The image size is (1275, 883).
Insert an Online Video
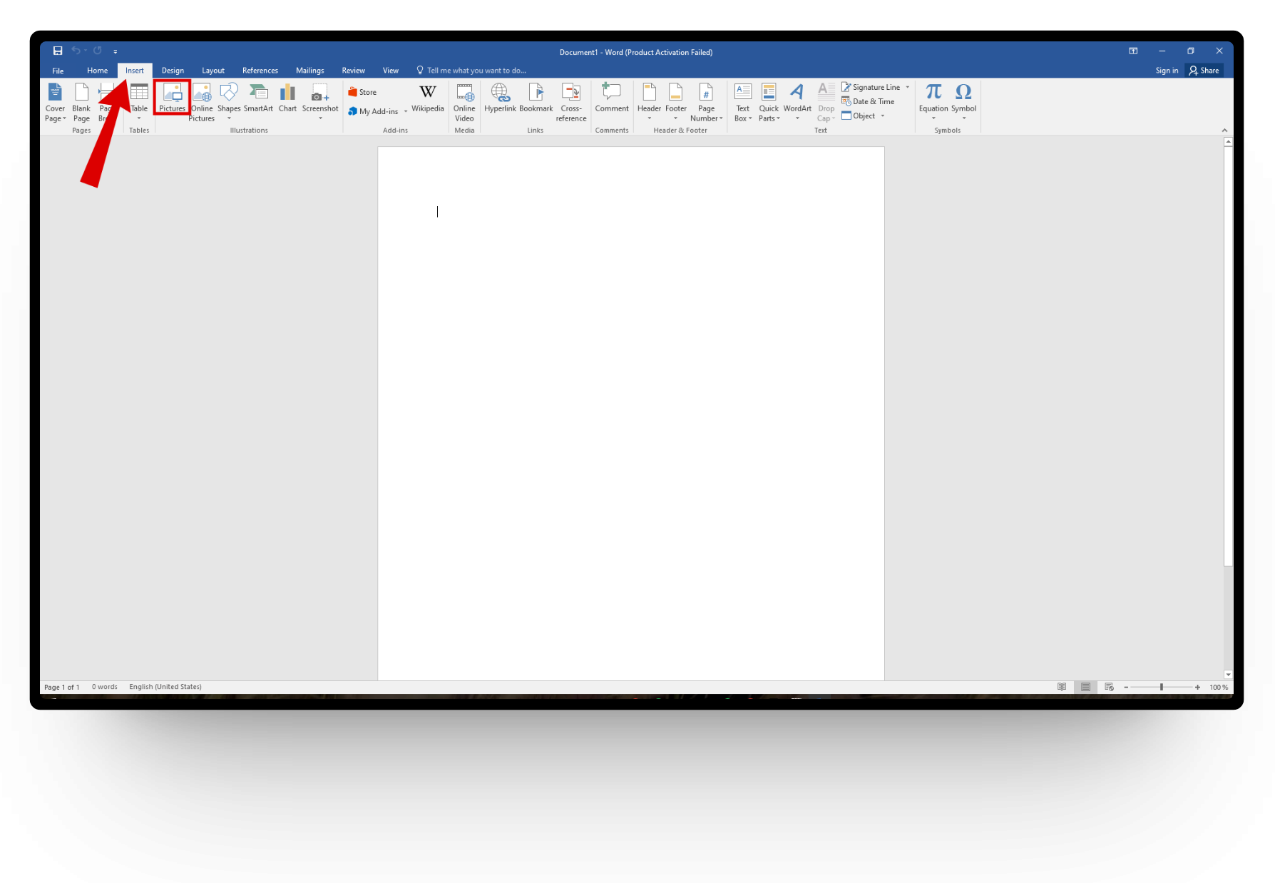(x=464, y=103)
